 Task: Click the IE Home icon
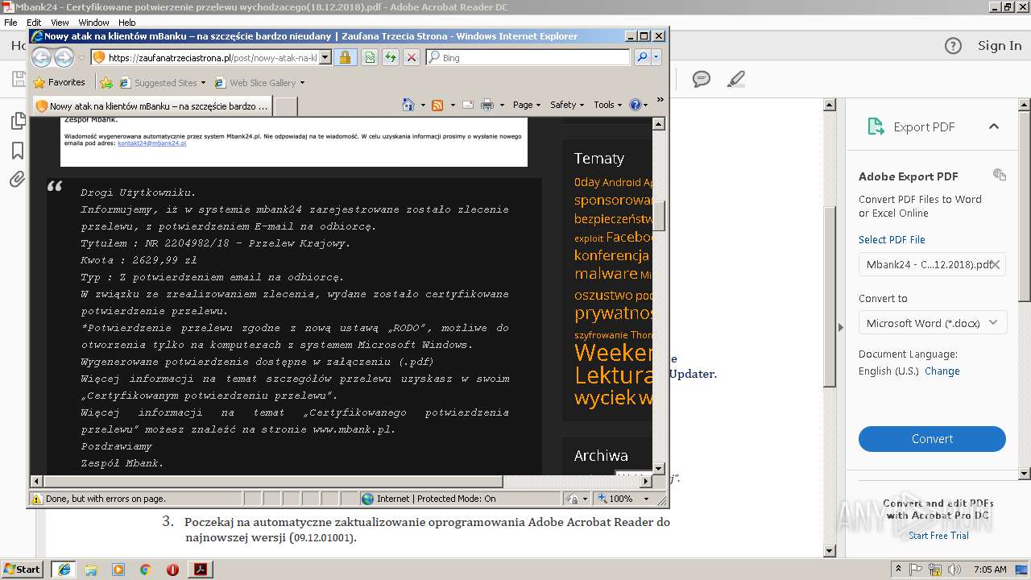408,105
